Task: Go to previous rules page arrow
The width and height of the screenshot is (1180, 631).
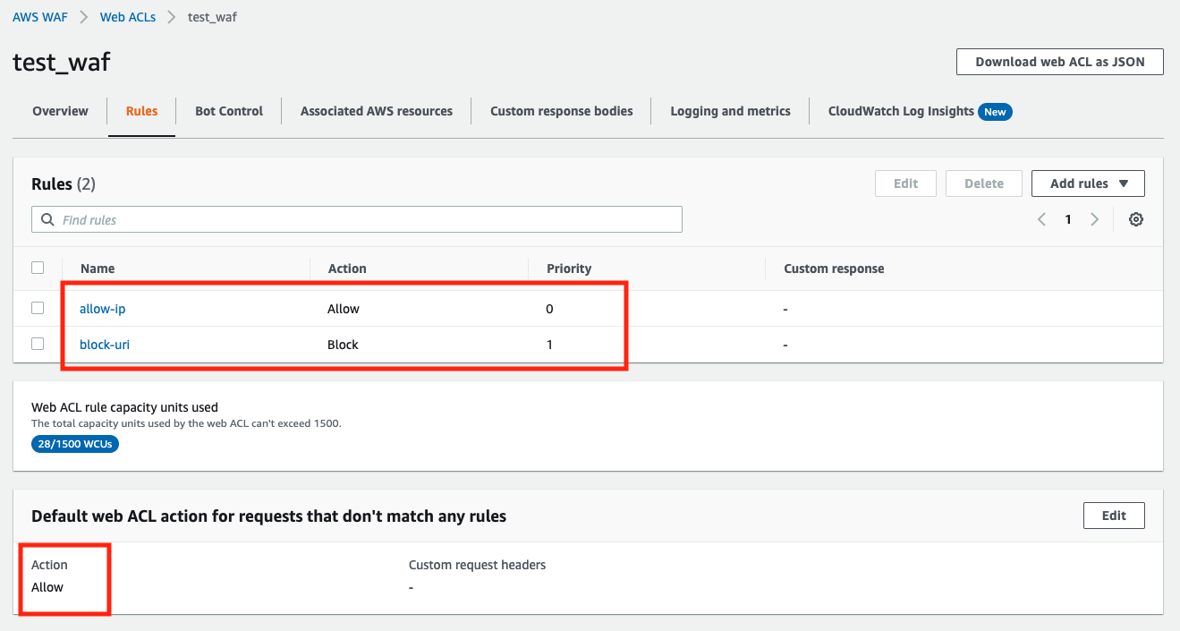Action: pyautogui.click(x=1041, y=219)
